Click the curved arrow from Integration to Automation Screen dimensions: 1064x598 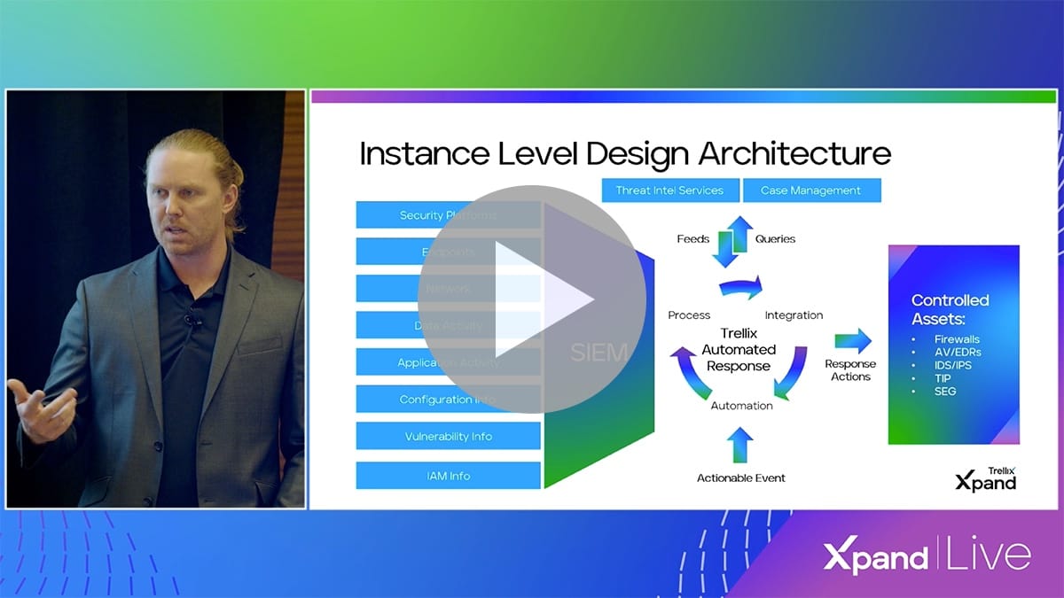coord(791,372)
